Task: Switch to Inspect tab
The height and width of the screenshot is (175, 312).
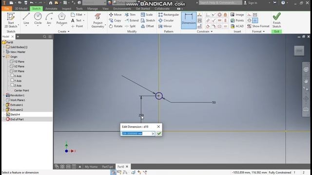Action: click(x=66, y=9)
